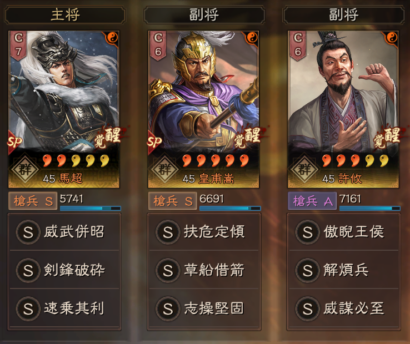Open the 剣鋒破砕 skill entry

click(64, 270)
